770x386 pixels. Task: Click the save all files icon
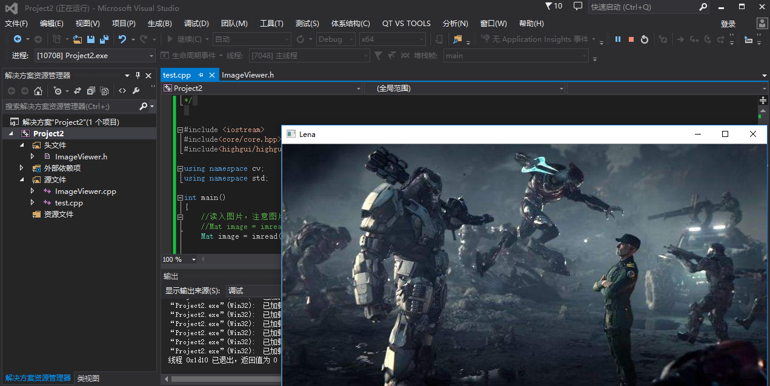104,39
